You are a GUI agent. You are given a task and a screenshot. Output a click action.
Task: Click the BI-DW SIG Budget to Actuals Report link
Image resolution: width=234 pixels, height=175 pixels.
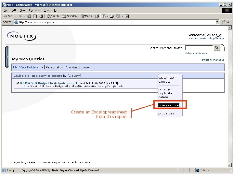(49, 83)
